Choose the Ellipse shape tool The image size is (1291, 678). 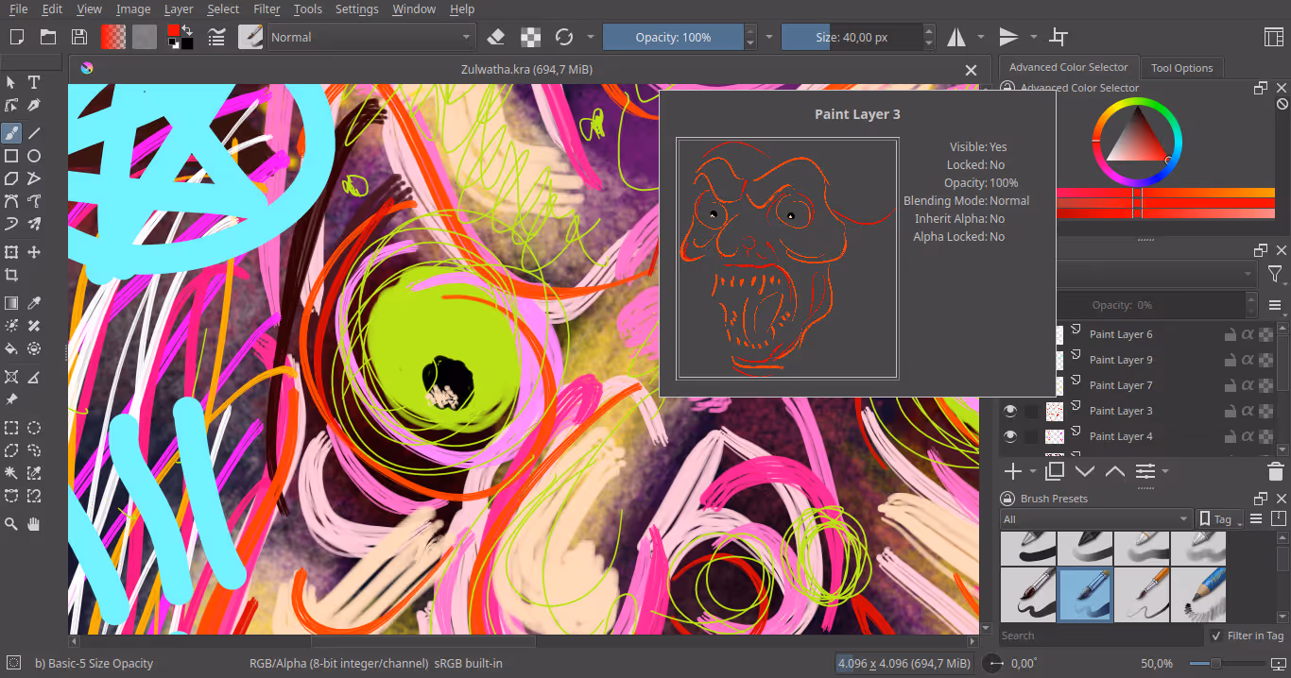(x=34, y=156)
